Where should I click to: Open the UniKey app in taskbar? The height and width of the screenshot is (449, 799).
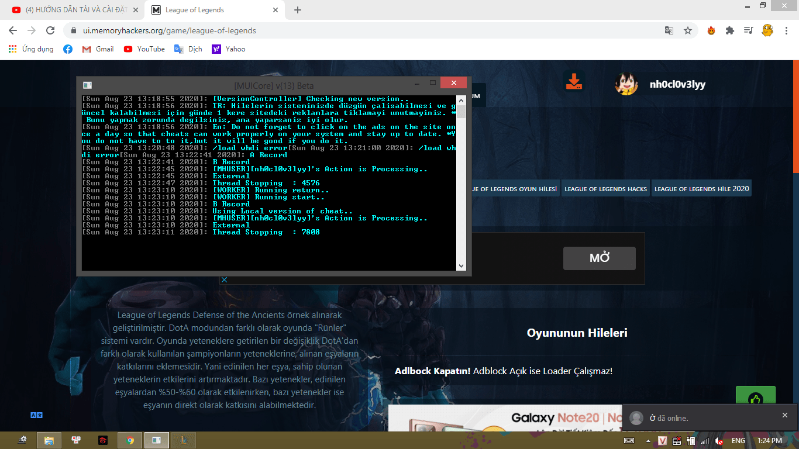76,440
